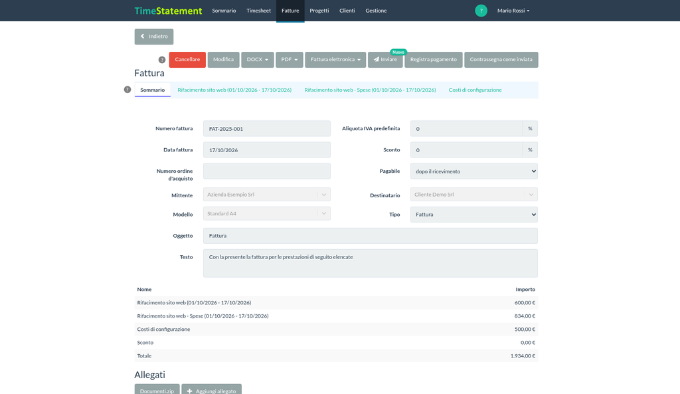Image resolution: width=680 pixels, height=394 pixels.
Task: Click the 834,00 € amount cell
Action: pos(525,316)
